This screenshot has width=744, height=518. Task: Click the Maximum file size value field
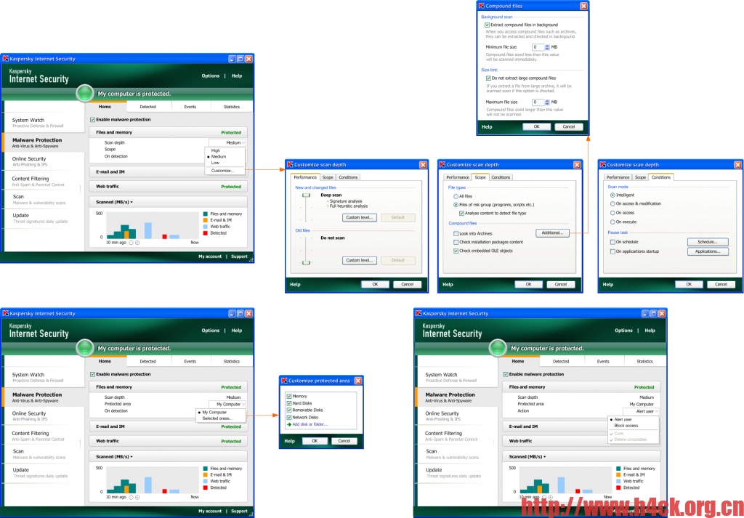click(538, 102)
